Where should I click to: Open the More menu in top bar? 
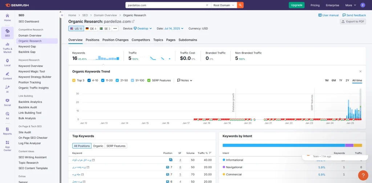click(351, 5)
